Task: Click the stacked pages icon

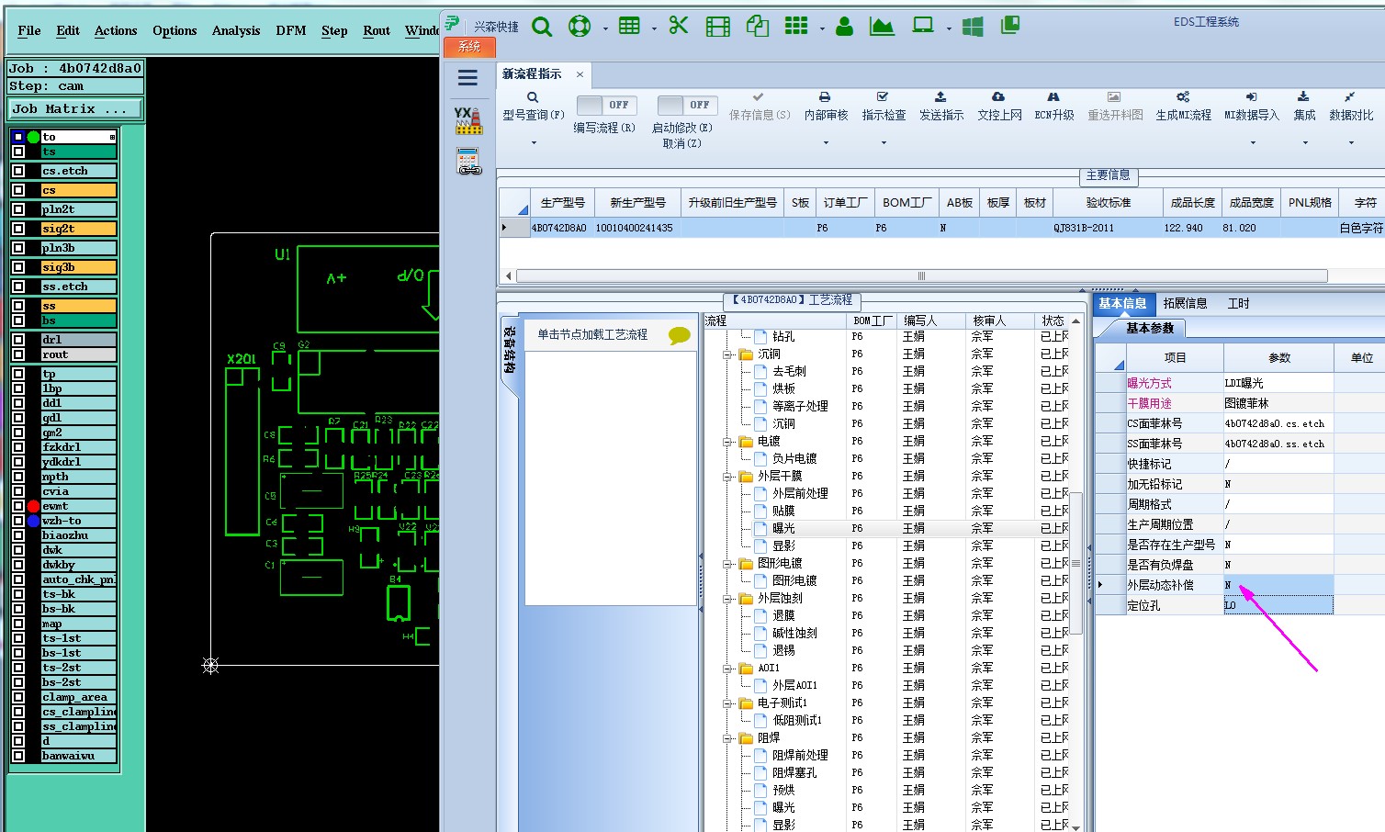Action: click(1010, 26)
